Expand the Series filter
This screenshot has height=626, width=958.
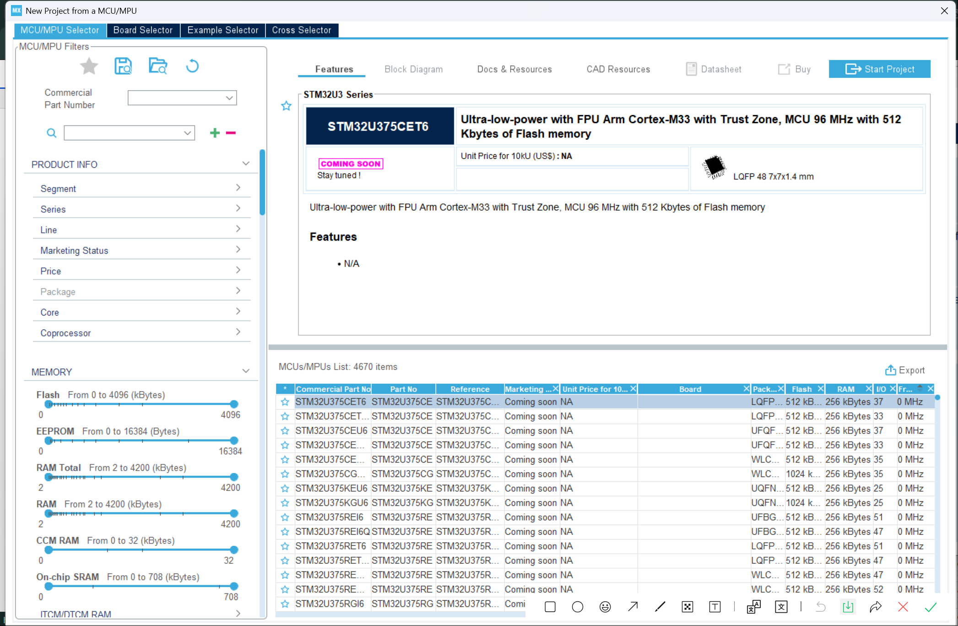tap(238, 208)
